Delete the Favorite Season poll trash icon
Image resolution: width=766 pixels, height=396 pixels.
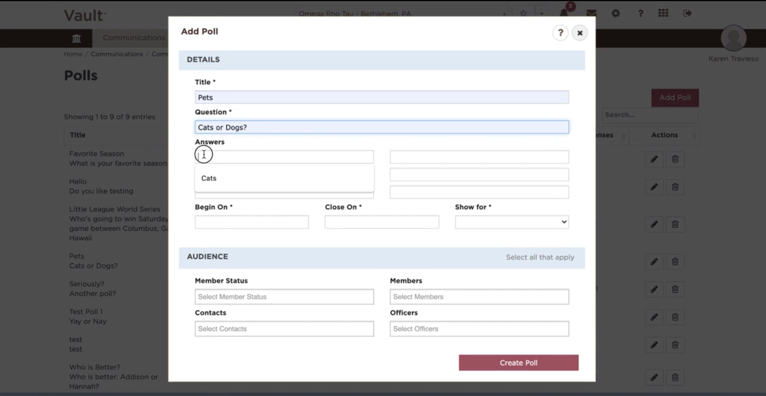pos(675,159)
